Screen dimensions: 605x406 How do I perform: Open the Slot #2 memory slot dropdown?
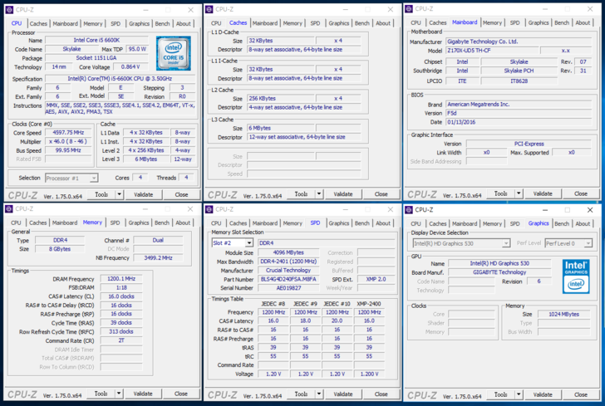(x=233, y=243)
